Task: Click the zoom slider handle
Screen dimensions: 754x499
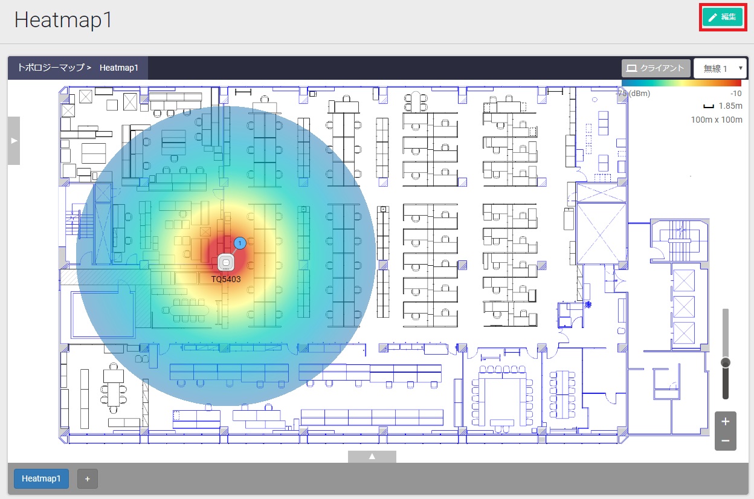Action: pos(726,362)
